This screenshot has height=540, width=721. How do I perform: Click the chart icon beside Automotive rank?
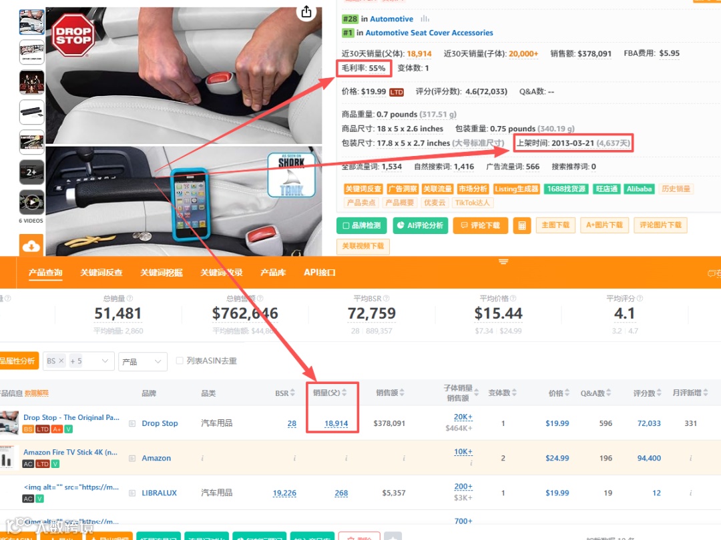[425, 19]
